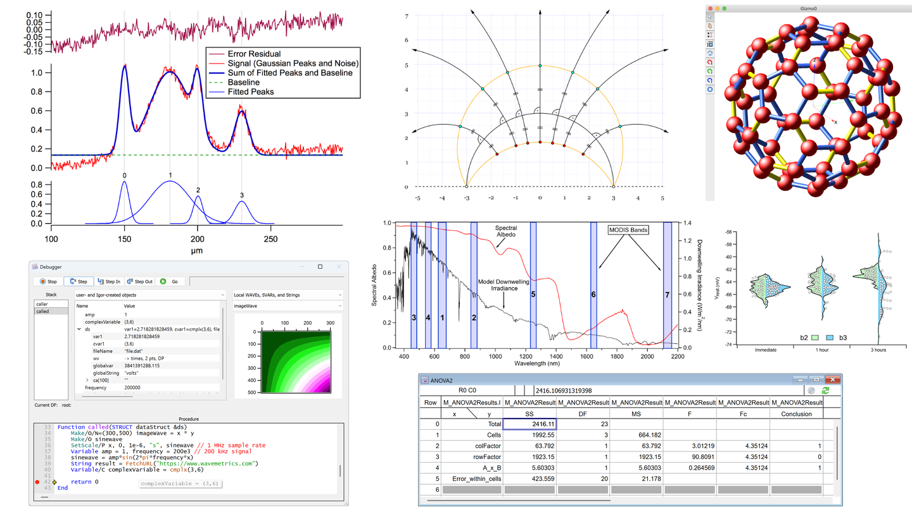Viewport: 912px width, 519px height.
Task: Click the green refresh icon in ANOVA2 table
Action: 825,391
